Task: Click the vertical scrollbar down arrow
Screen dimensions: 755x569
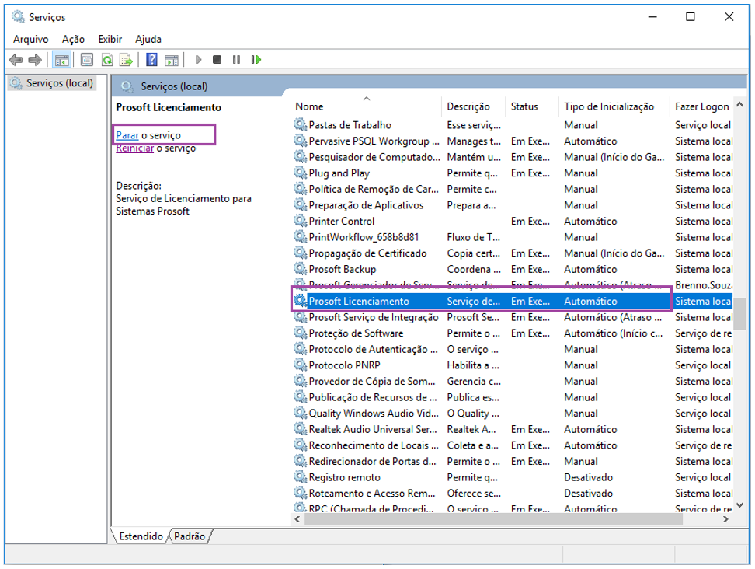Action: point(740,505)
